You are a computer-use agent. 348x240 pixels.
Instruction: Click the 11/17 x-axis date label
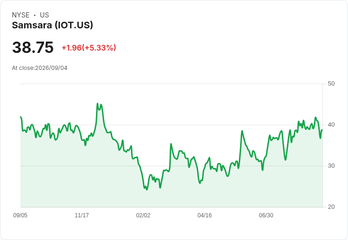pyautogui.click(x=82, y=215)
